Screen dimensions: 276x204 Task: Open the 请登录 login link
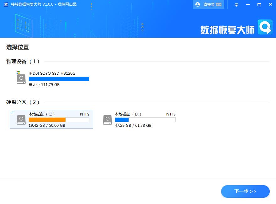209,4
